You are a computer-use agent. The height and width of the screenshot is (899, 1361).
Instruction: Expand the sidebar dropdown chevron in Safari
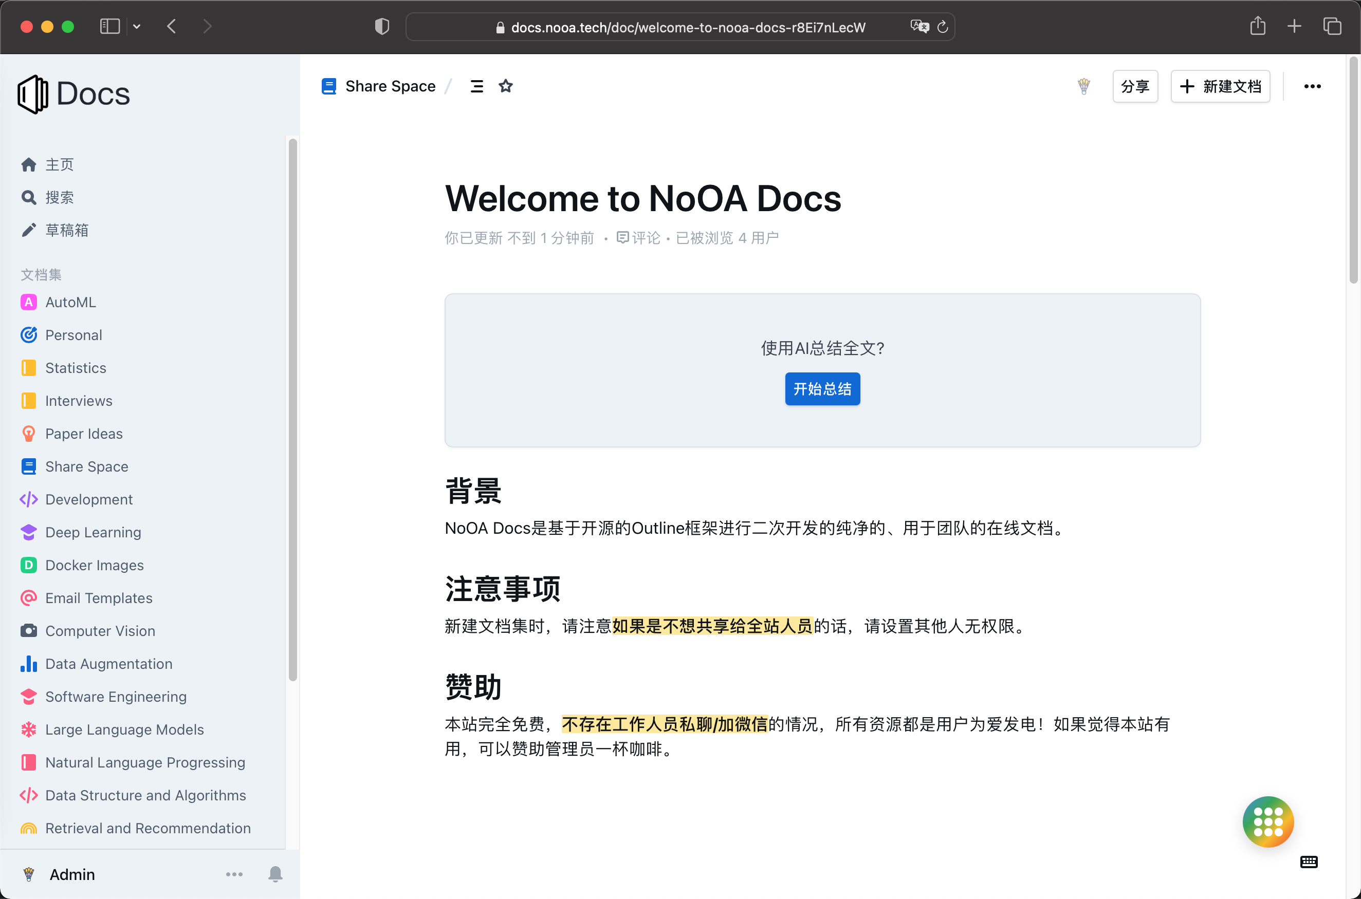tap(137, 26)
